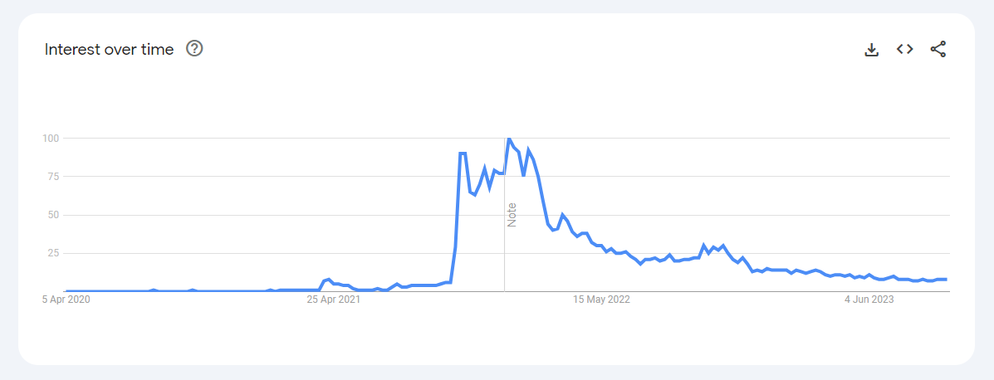
Task: Click the small bump above the "25 Apr 2021" label
Action: [x=329, y=280]
